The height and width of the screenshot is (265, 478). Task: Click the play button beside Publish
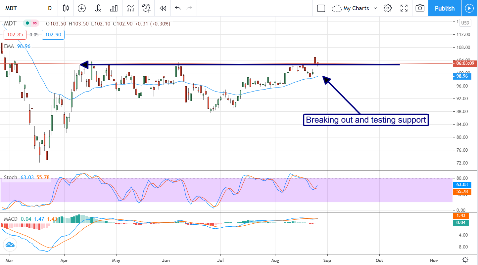(x=469, y=8)
